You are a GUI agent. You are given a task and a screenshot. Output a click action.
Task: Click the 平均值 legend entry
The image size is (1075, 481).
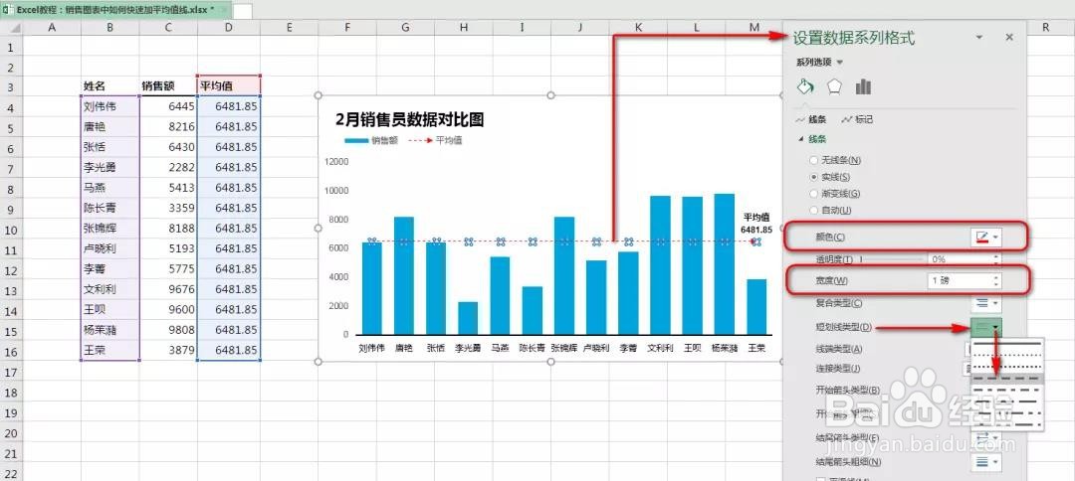(435, 141)
